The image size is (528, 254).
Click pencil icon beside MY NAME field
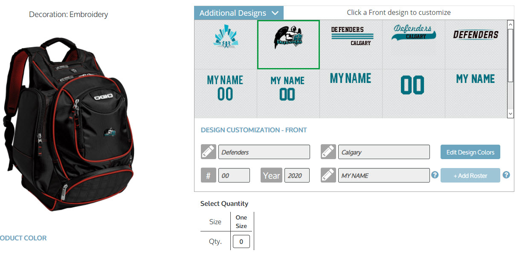click(x=328, y=175)
